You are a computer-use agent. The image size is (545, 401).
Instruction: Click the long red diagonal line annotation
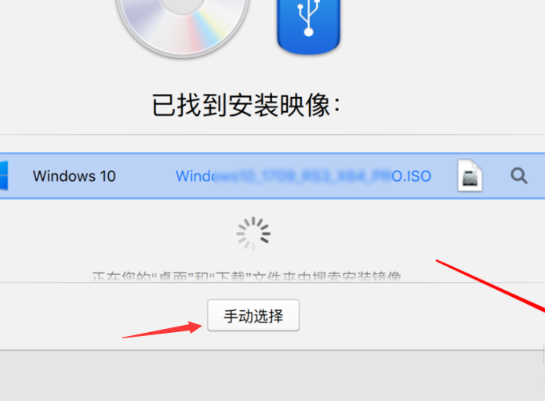point(490,286)
